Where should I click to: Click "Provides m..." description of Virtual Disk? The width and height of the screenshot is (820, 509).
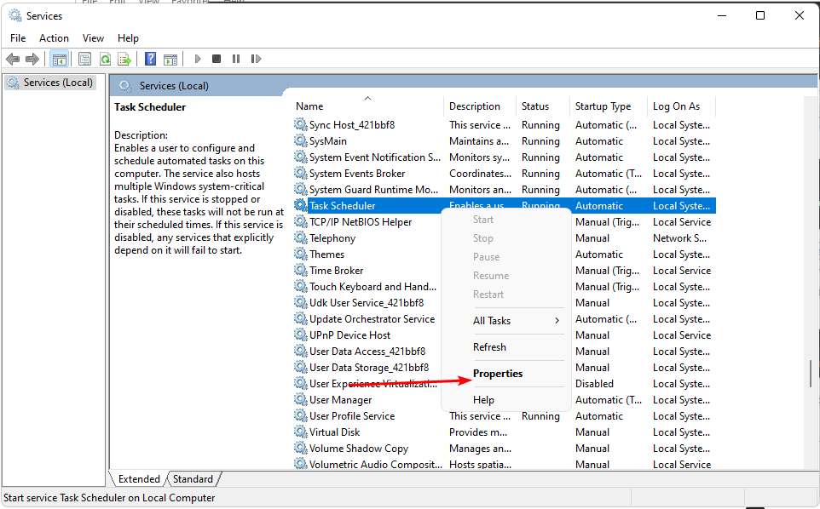pyautogui.click(x=478, y=432)
